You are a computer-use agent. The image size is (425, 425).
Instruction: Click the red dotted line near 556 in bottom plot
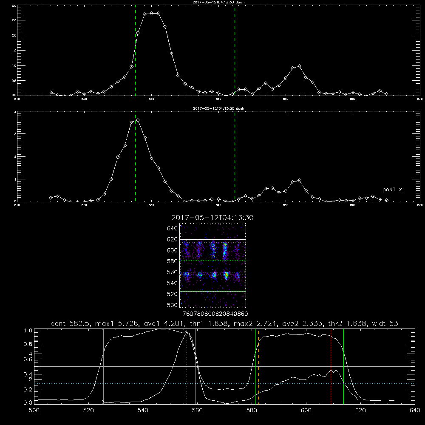coord(187,366)
